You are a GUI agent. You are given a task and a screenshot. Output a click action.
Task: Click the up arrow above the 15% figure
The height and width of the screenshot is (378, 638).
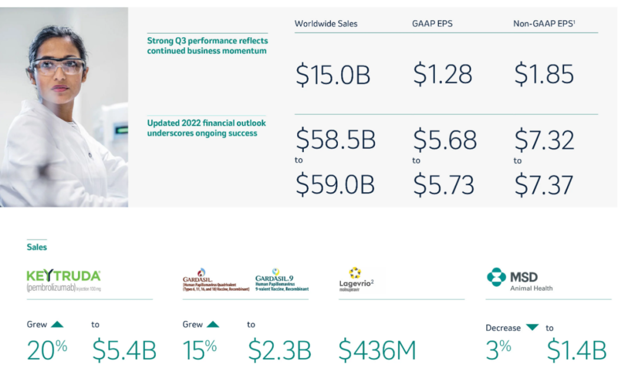point(213,324)
